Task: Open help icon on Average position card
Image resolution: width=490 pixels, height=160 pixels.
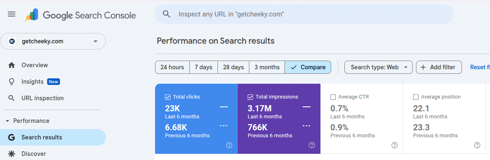Action: [477, 145]
